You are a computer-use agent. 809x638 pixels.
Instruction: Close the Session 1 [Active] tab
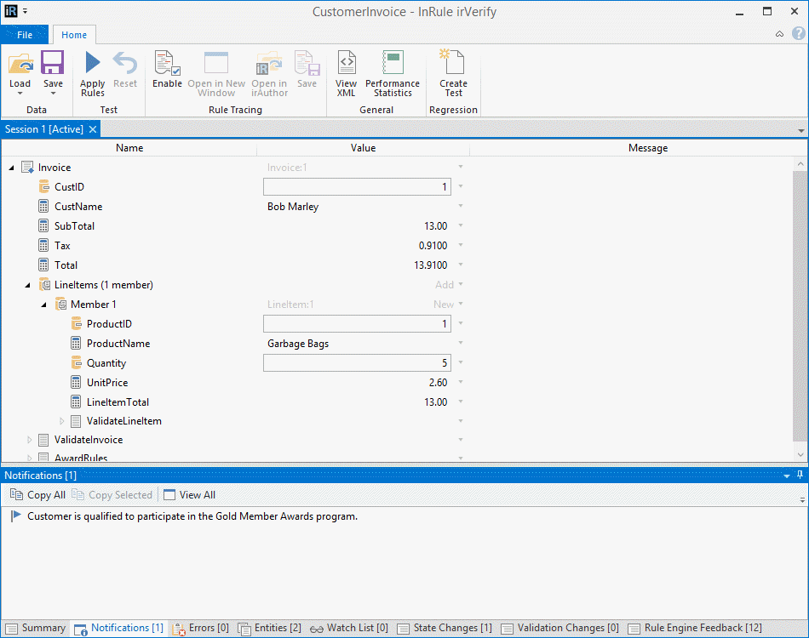[93, 129]
